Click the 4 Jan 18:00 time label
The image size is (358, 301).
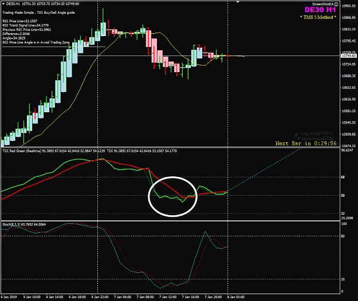point(77,297)
